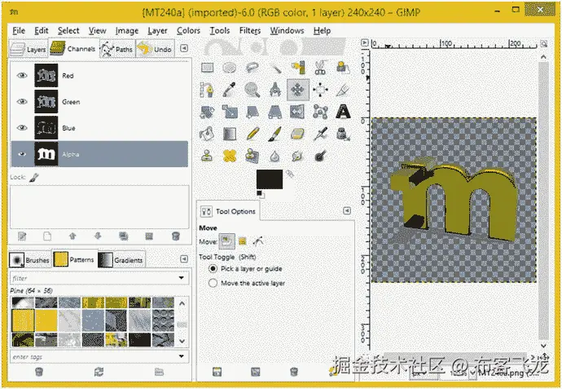Select the Crop tool
This screenshot has width=562, height=389.
(343, 90)
